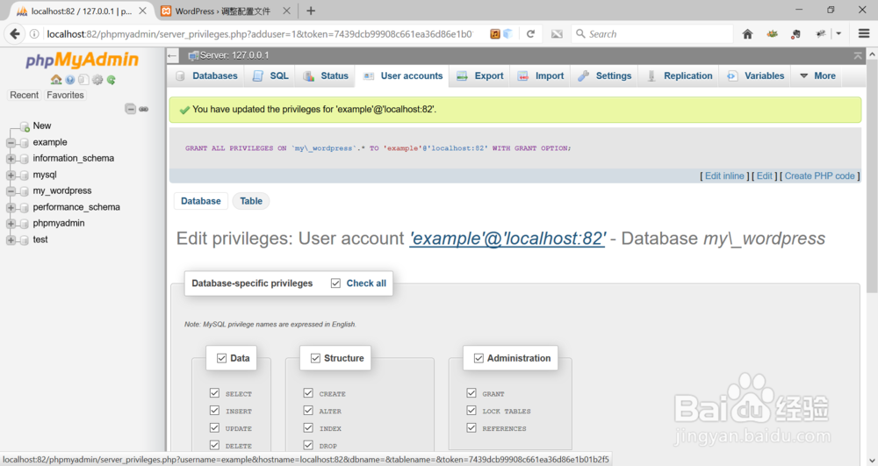Open the Export tab
This screenshot has width=878, height=466.
click(480, 76)
